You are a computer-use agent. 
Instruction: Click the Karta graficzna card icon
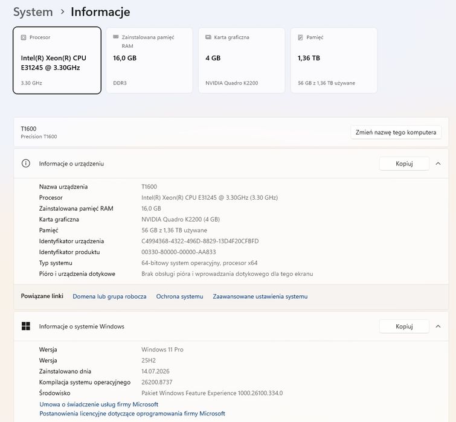[x=208, y=37]
